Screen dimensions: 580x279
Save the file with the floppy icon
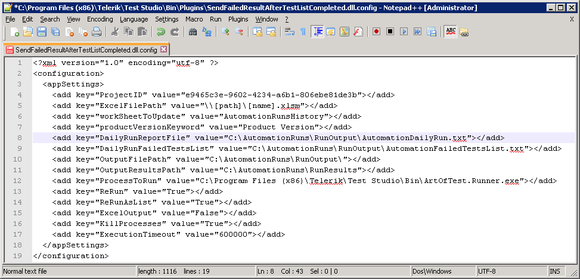(42, 32)
